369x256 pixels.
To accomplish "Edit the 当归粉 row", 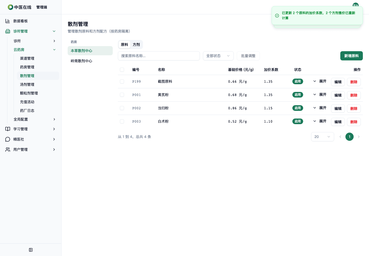I will [338, 109].
